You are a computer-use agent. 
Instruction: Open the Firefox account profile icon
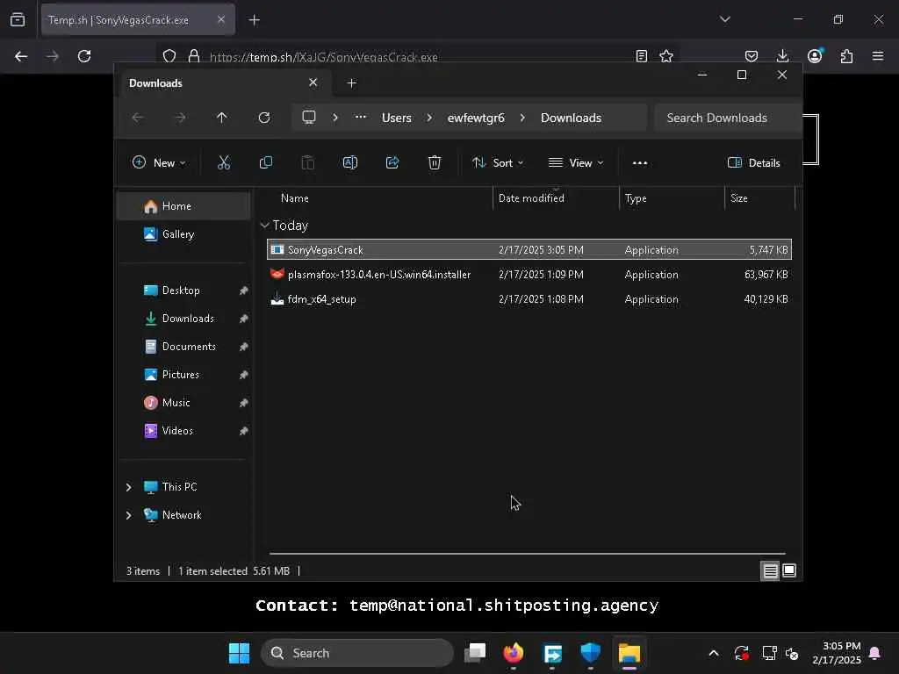[815, 55]
